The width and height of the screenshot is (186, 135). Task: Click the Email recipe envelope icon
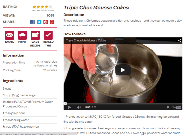click(9, 35)
